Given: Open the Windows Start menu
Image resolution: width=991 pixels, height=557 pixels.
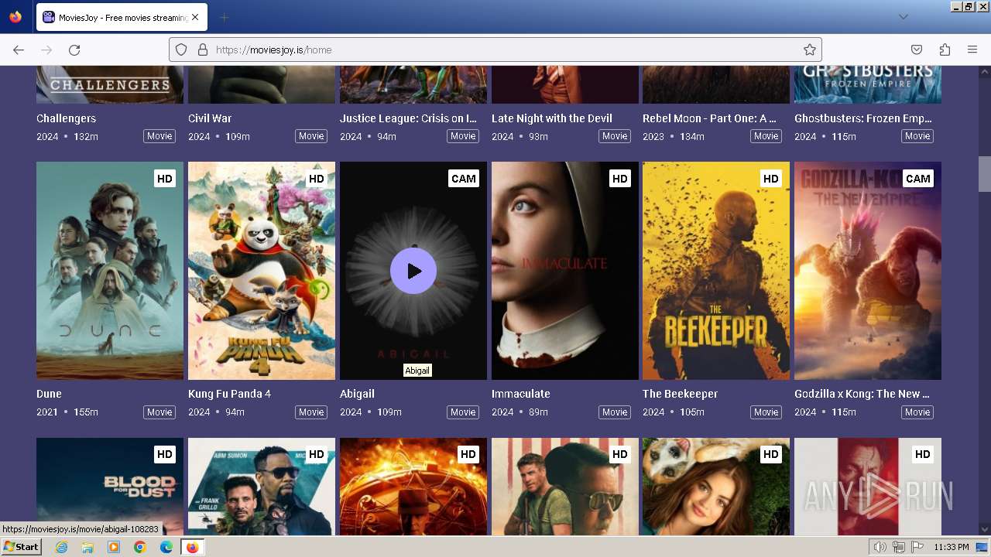Looking at the screenshot, I should [22, 547].
